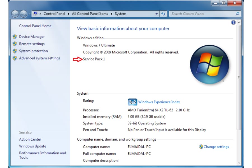Go to Control Panel breadcrumb
Screen dimensions: 252x168
pos(54,14)
